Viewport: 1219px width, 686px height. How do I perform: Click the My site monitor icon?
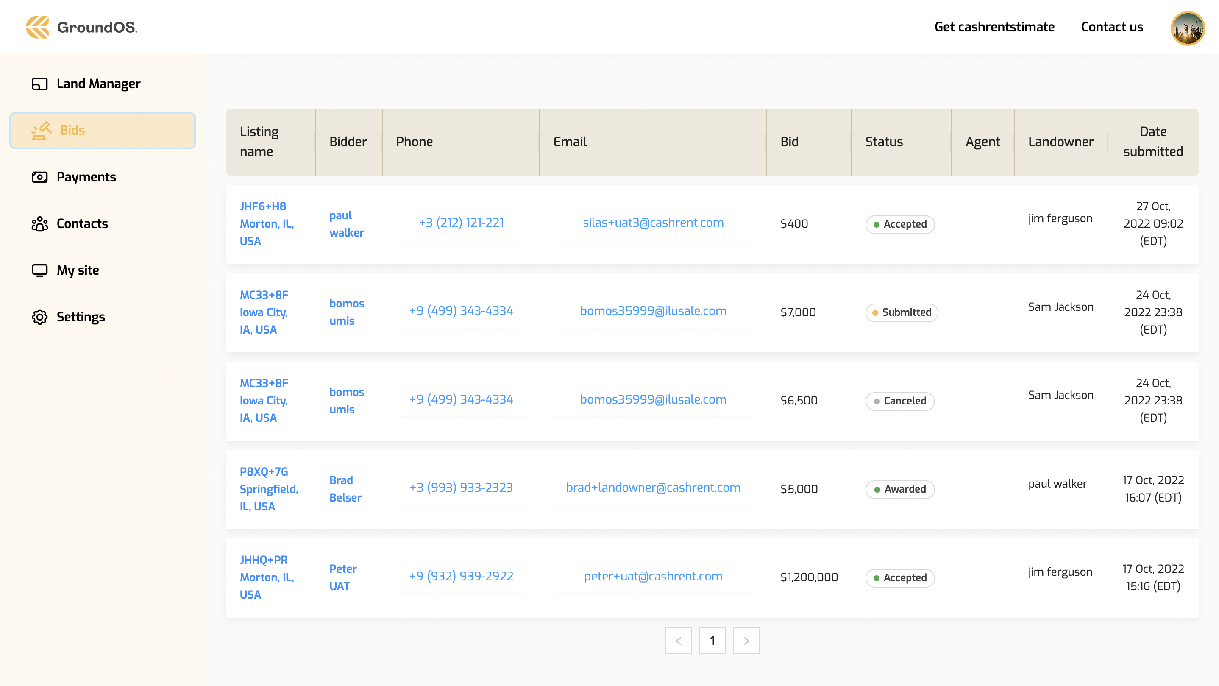tap(40, 270)
